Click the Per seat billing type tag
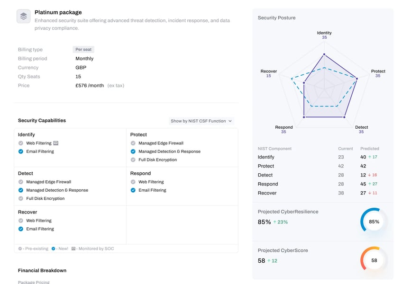Screen dimensions: 402x284 (83, 49)
